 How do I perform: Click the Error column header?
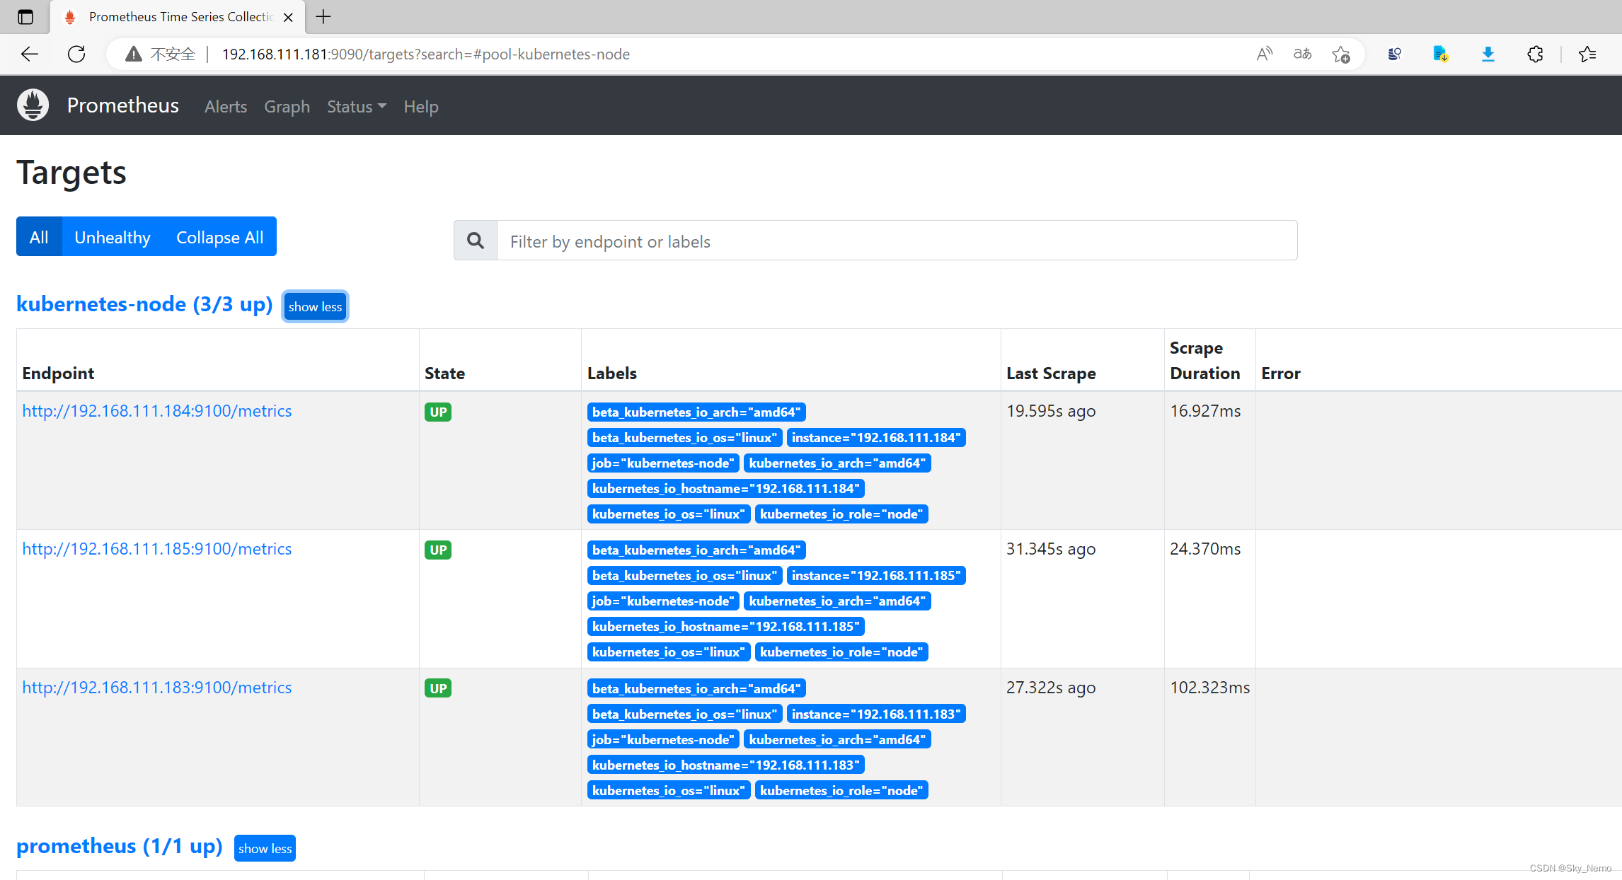coord(1281,374)
